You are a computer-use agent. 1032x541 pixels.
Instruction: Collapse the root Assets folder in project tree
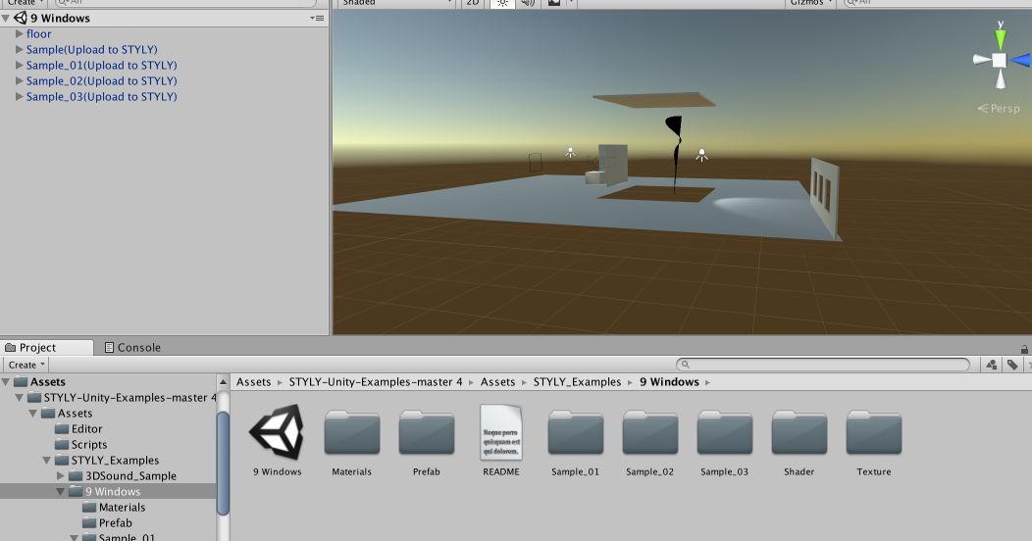pyautogui.click(x=5, y=382)
